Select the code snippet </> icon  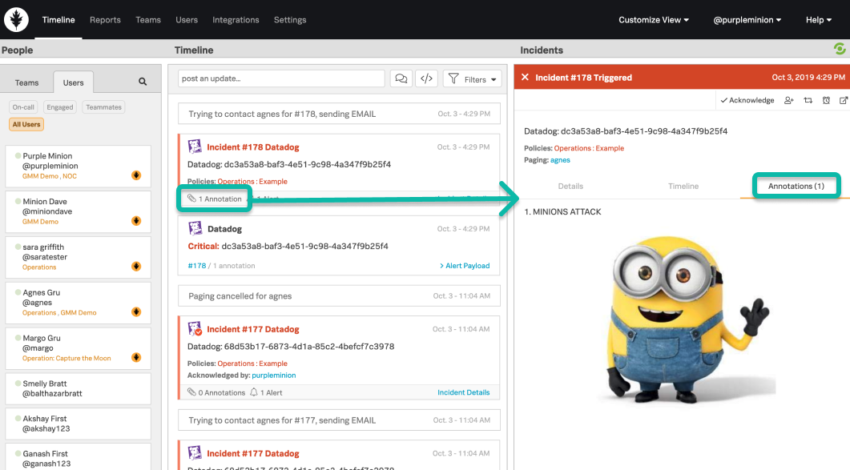pos(426,78)
